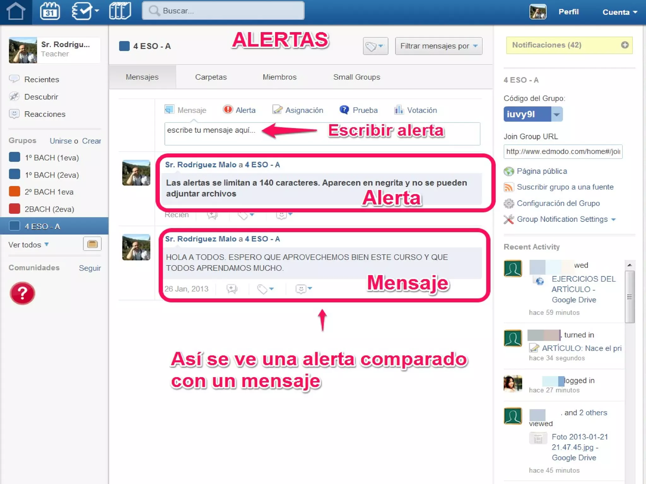
Task: Expand the group code iuvy9l dropdown arrow
Action: pos(557,114)
